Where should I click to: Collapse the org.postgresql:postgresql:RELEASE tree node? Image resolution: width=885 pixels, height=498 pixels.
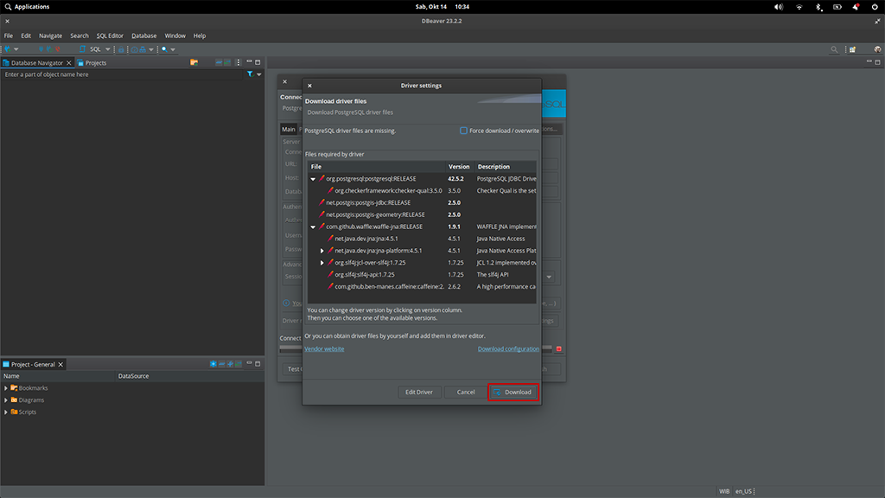point(313,179)
